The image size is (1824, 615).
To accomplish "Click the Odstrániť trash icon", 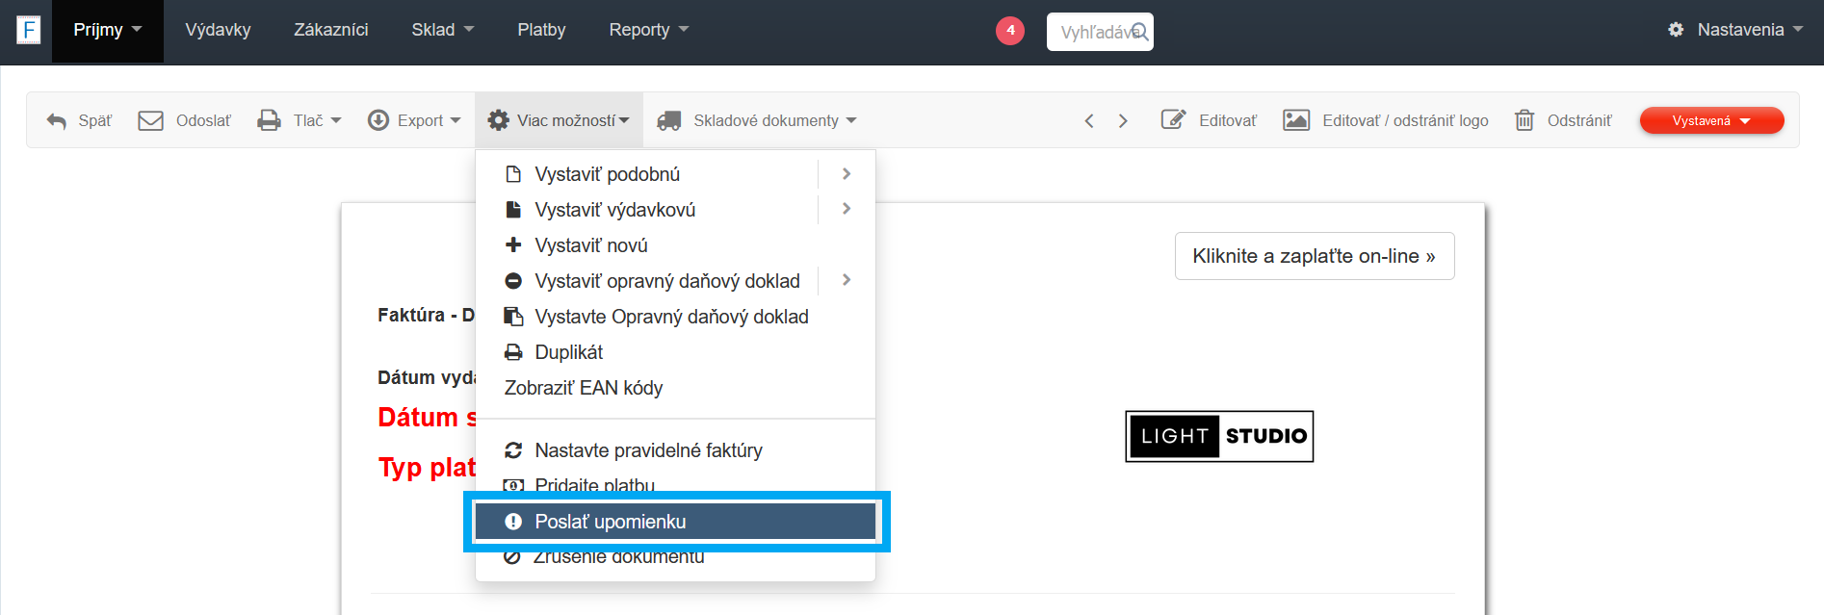I will (x=1524, y=120).
